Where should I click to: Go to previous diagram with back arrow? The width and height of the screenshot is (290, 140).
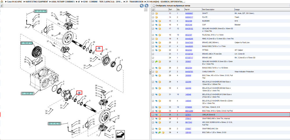[142, 6]
